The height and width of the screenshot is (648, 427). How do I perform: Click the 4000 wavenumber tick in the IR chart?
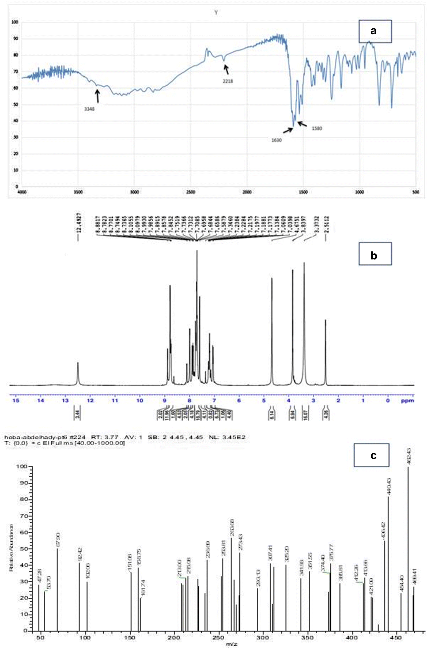click(x=22, y=192)
